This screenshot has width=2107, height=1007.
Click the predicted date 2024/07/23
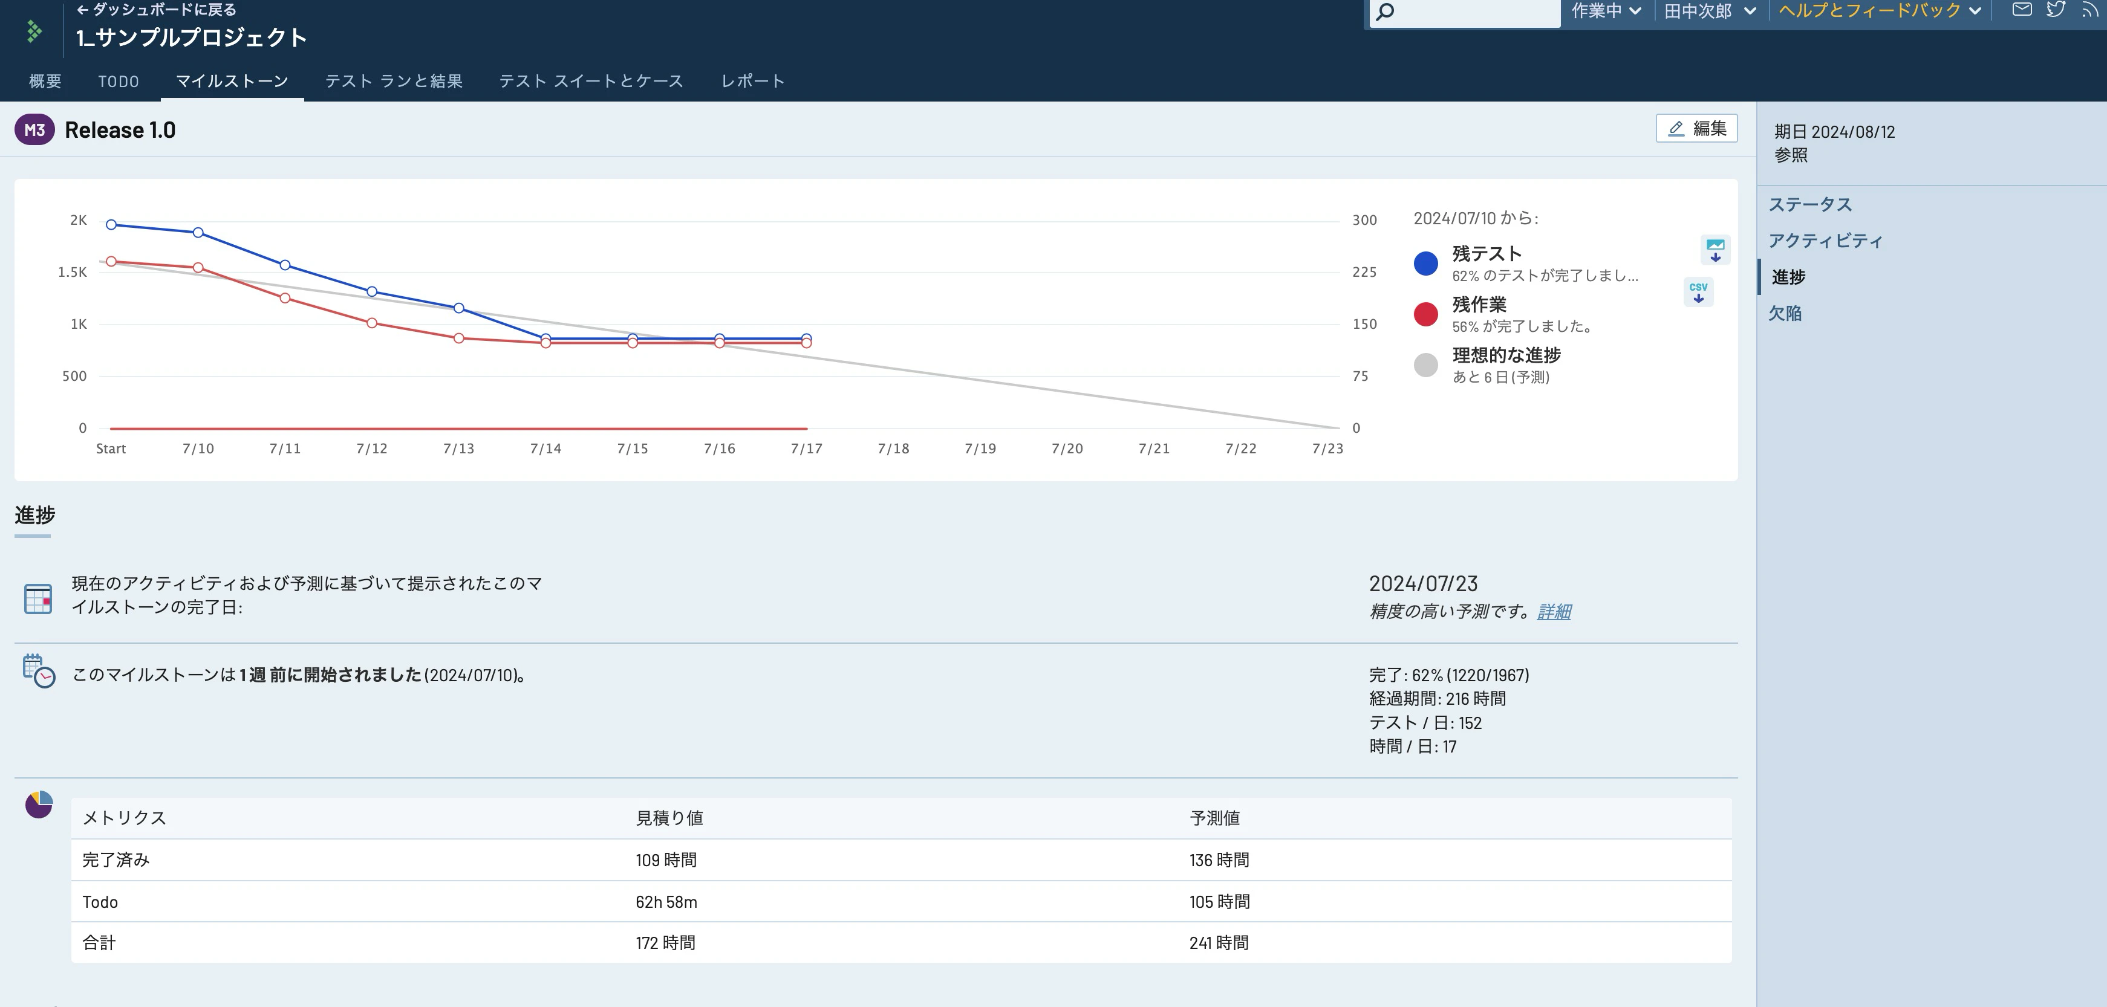coord(1423,584)
